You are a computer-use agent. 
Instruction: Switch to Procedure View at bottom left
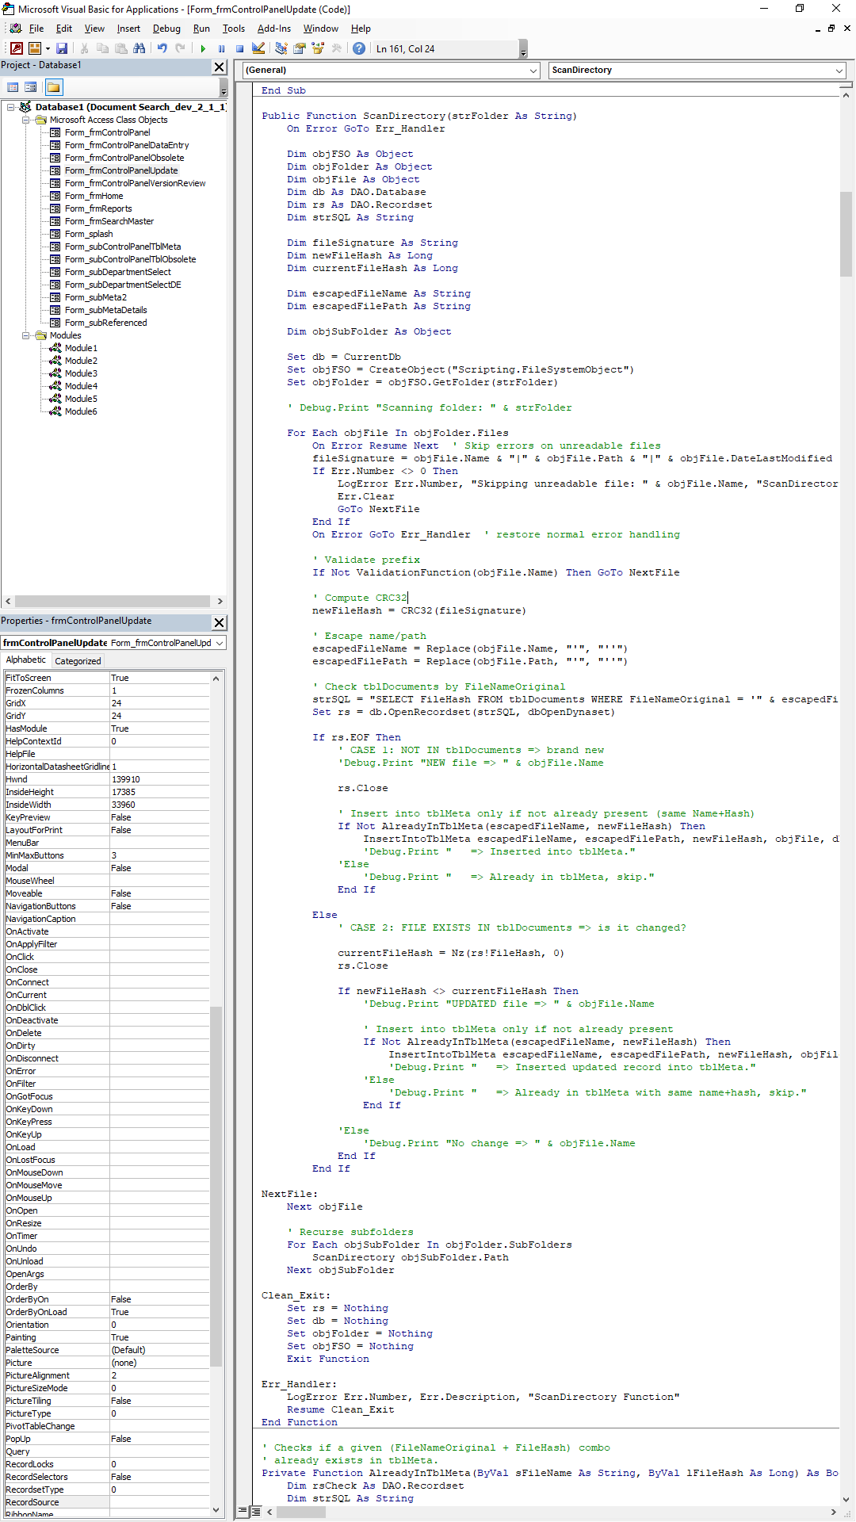241,1512
